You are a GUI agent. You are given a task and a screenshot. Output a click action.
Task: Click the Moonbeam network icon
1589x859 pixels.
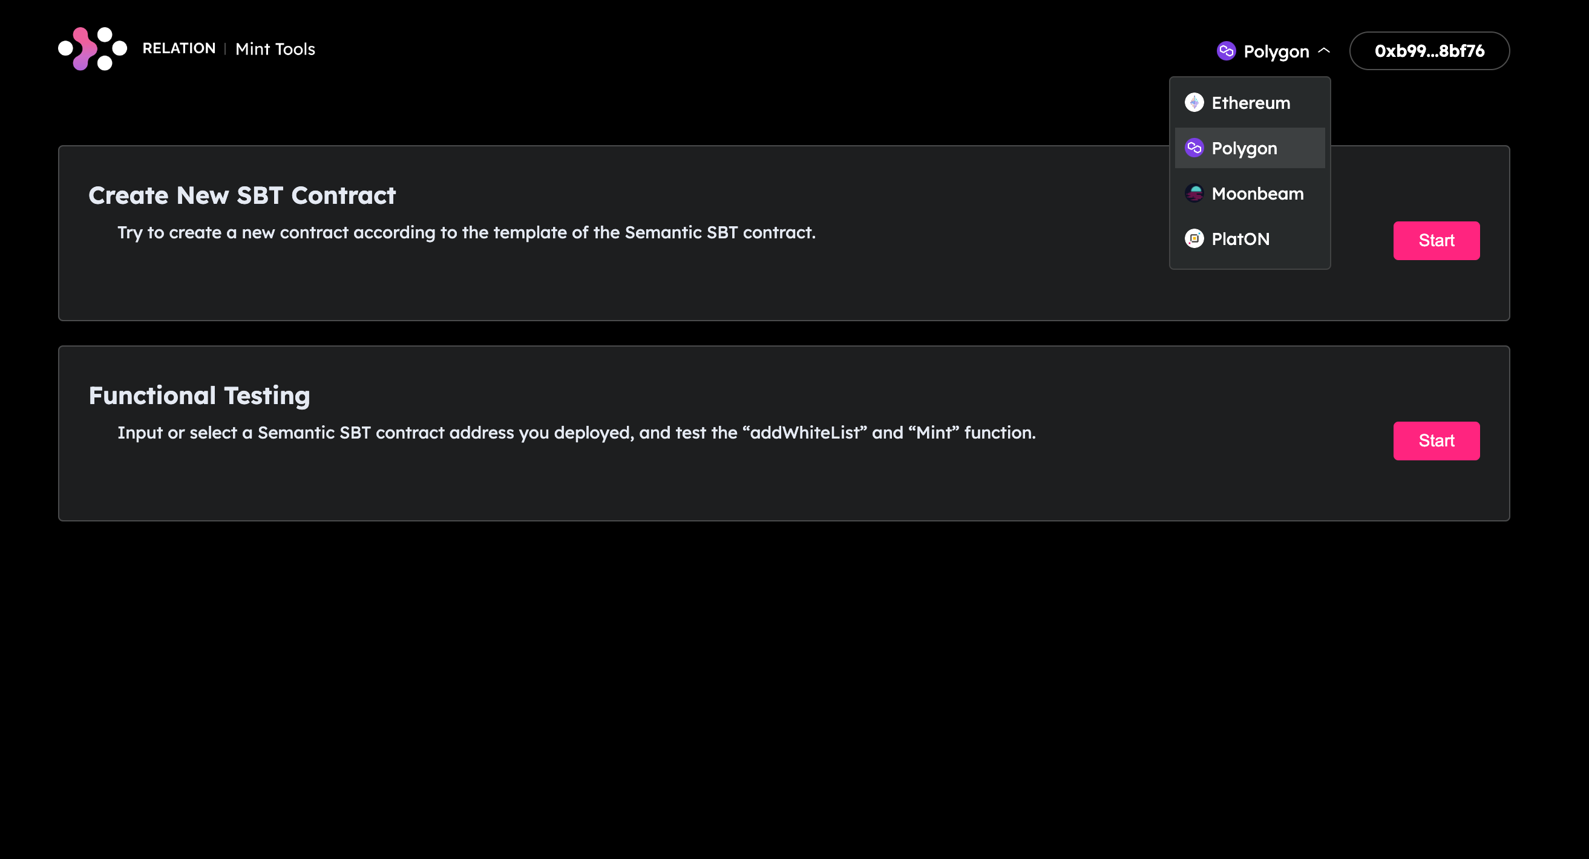click(x=1194, y=194)
